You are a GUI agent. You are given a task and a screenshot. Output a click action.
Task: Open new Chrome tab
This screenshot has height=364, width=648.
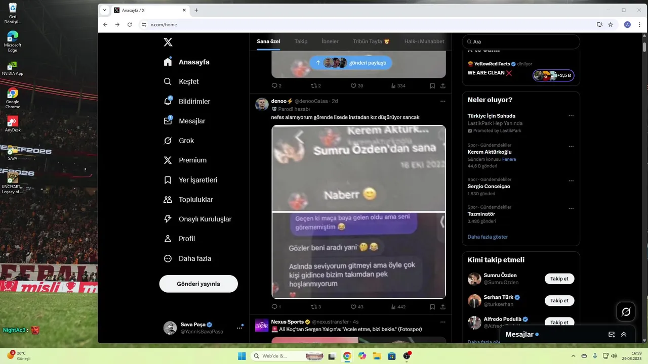[196, 10]
